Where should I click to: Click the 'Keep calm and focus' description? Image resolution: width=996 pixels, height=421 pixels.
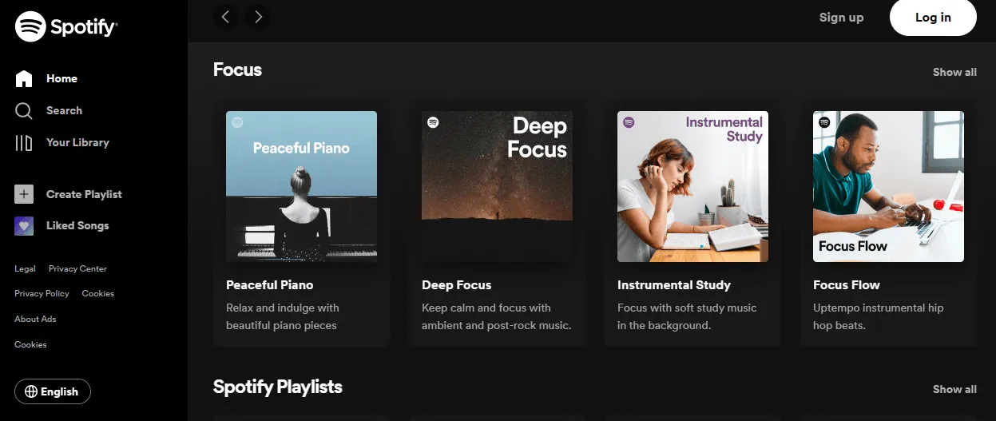[x=497, y=316]
